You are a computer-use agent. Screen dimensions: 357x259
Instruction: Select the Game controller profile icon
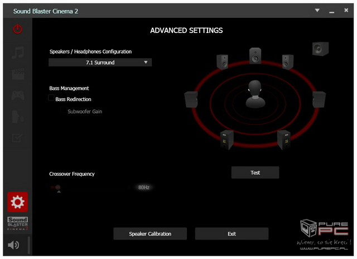coord(18,95)
